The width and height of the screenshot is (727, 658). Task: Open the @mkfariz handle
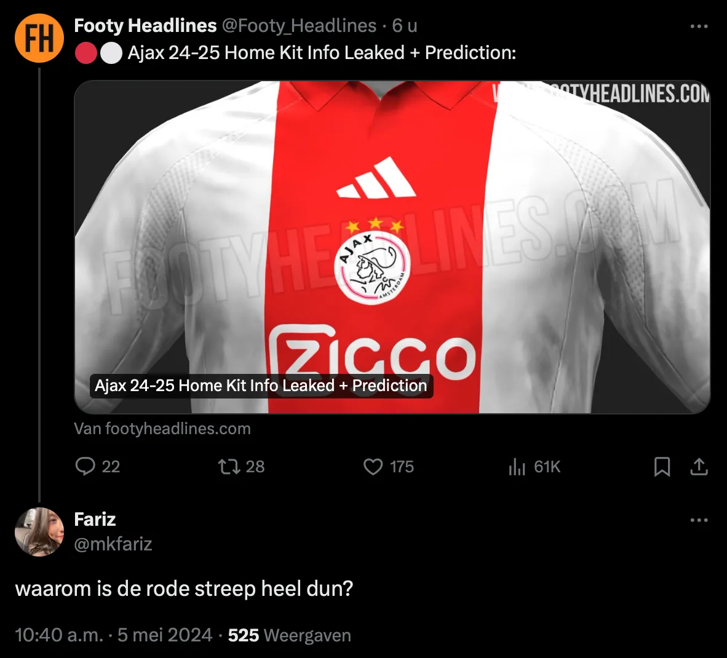click(x=113, y=544)
